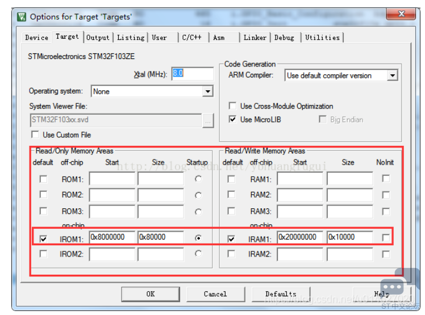Image resolution: width=425 pixels, height=315 pixels.
Task: Enable NoInit for RAM2
Action: [386, 195]
